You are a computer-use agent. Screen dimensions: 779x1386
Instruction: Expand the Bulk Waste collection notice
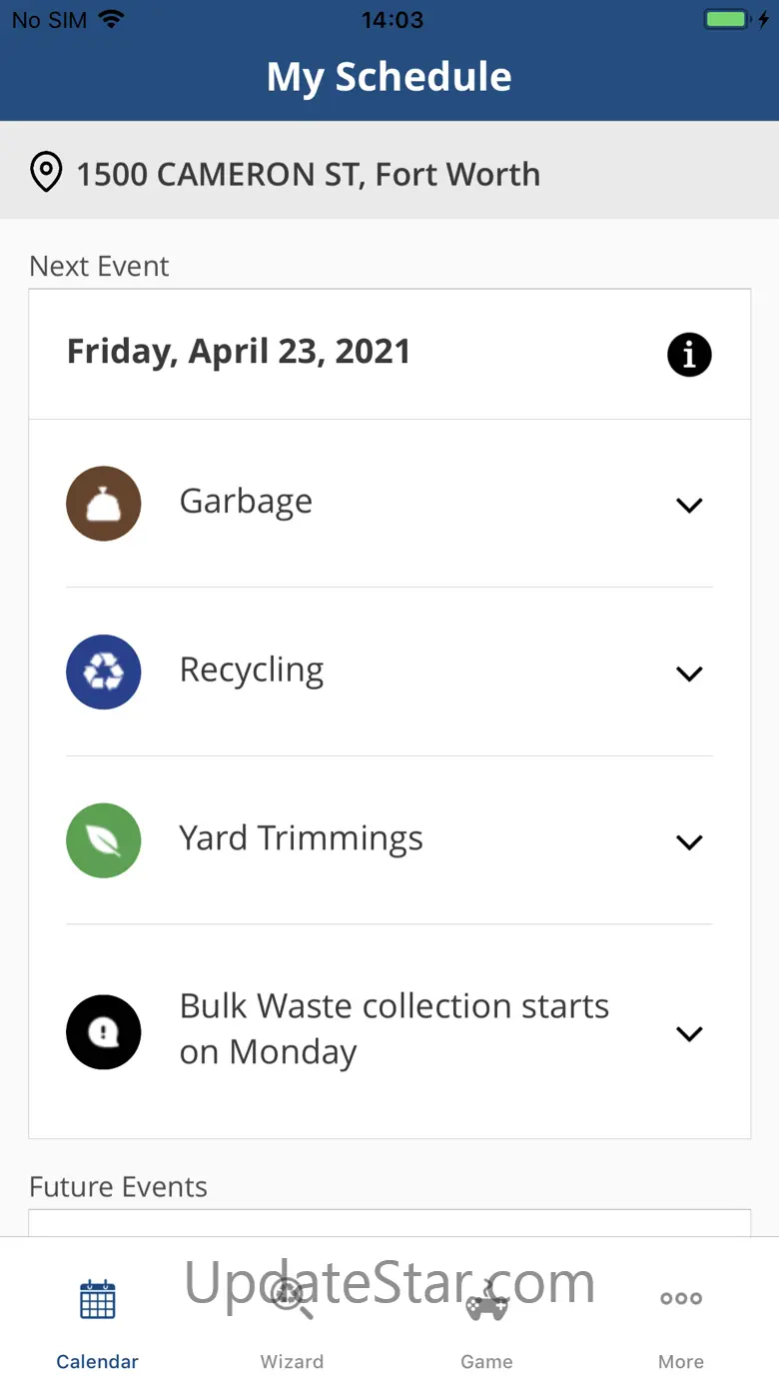coord(689,1034)
